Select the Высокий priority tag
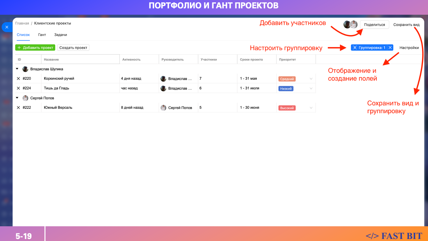This screenshot has height=241, width=428. coord(287,108)
